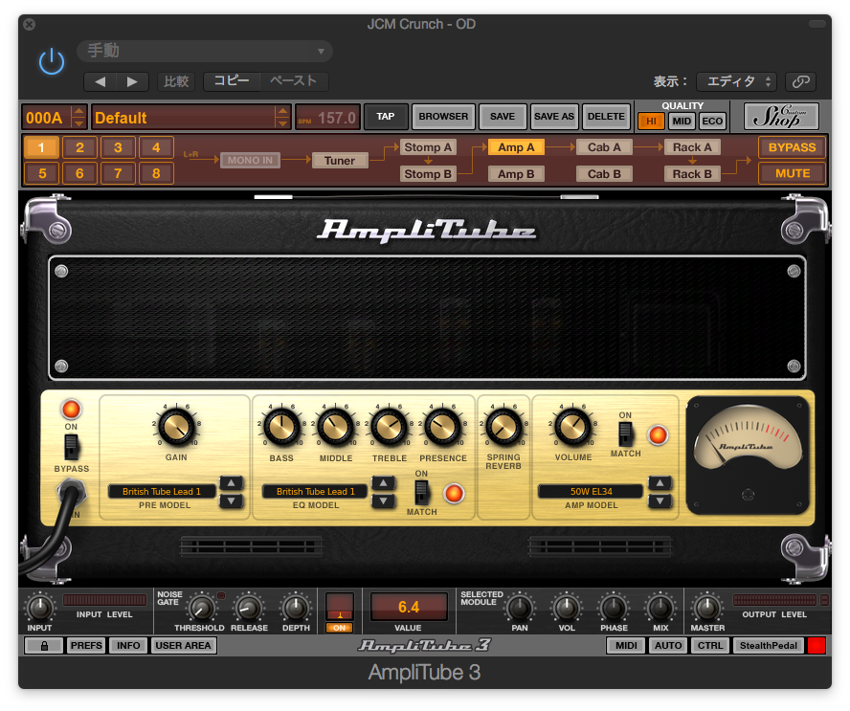Select the Stomp B module
Image resolution: width=850 pixels, height=711 pixels.
(428, 174)
